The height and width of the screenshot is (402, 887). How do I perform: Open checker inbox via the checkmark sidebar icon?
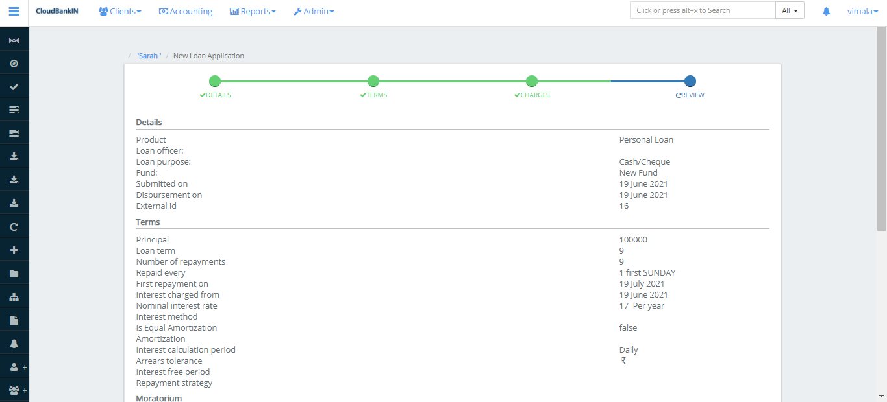pos(14,86)
